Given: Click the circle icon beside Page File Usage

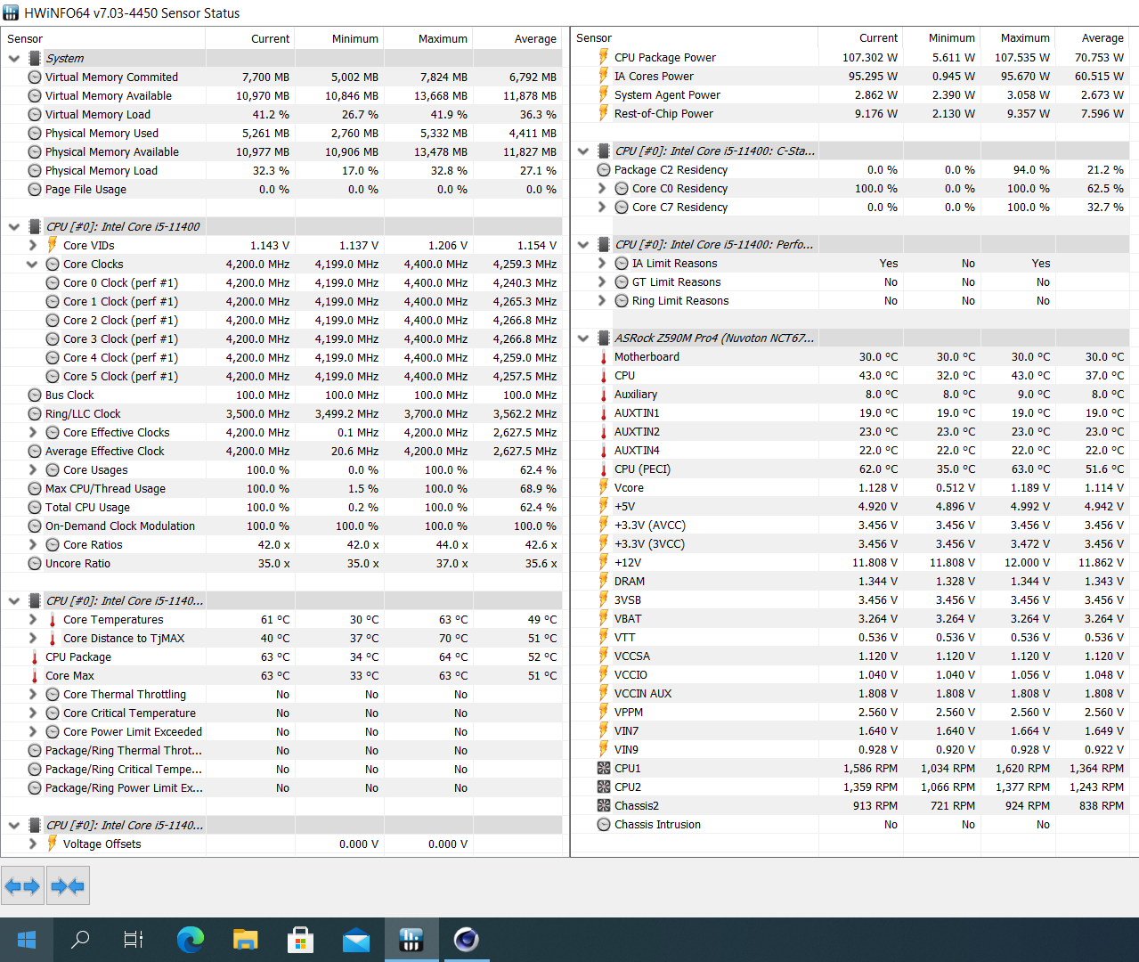Looking at the screenshot, I should pyautogui.click(x=35, y=189).
